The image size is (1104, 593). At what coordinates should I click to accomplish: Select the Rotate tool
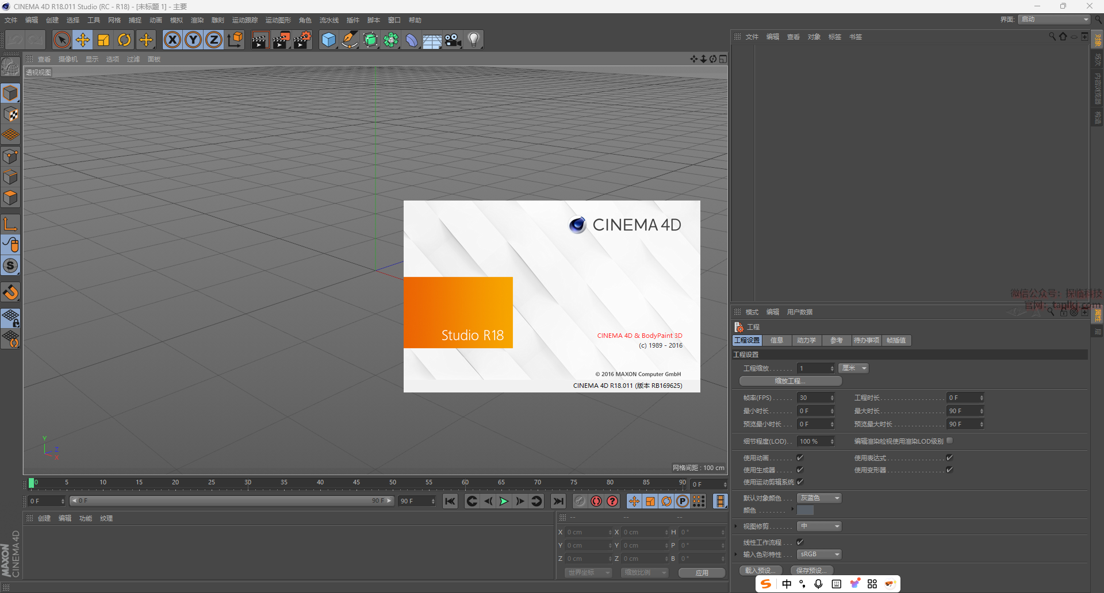124,40
